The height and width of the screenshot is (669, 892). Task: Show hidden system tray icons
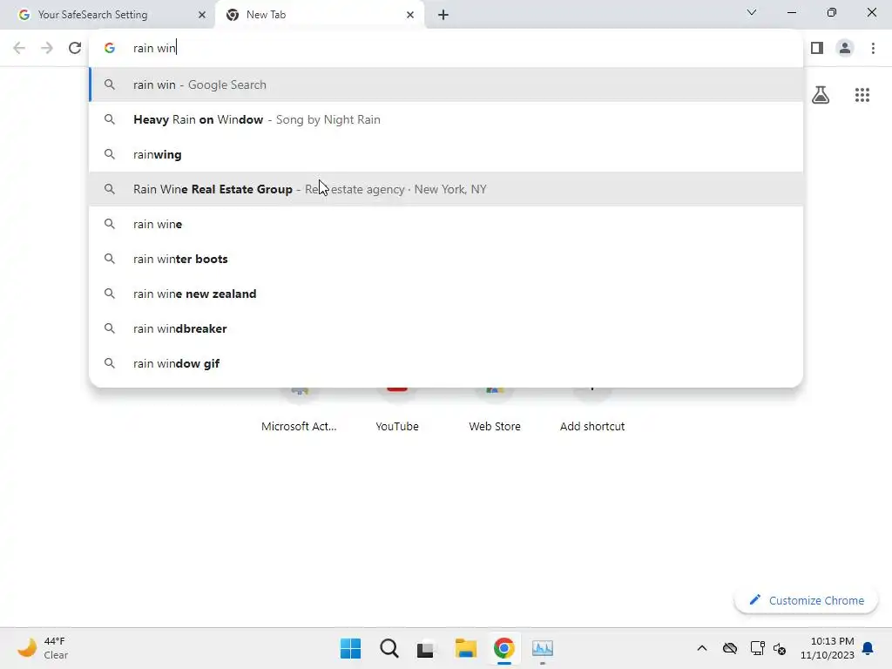702,648
